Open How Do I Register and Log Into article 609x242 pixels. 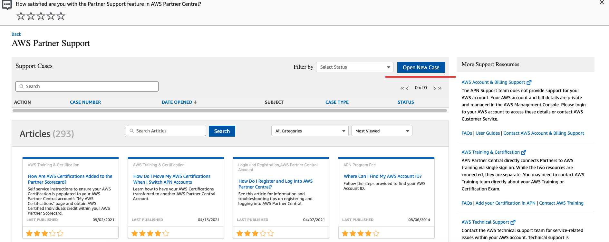coord(275,184)
